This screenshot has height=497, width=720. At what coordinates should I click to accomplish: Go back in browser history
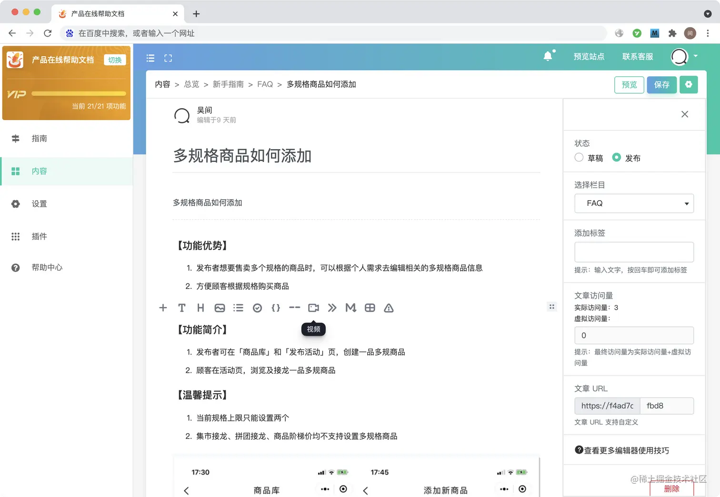12,33
